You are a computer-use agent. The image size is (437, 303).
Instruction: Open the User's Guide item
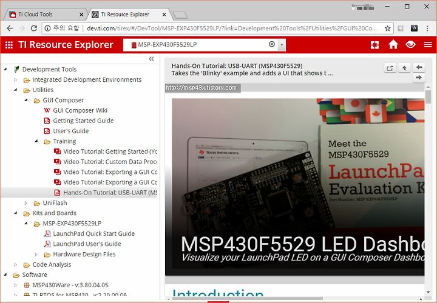click(71, 131)
